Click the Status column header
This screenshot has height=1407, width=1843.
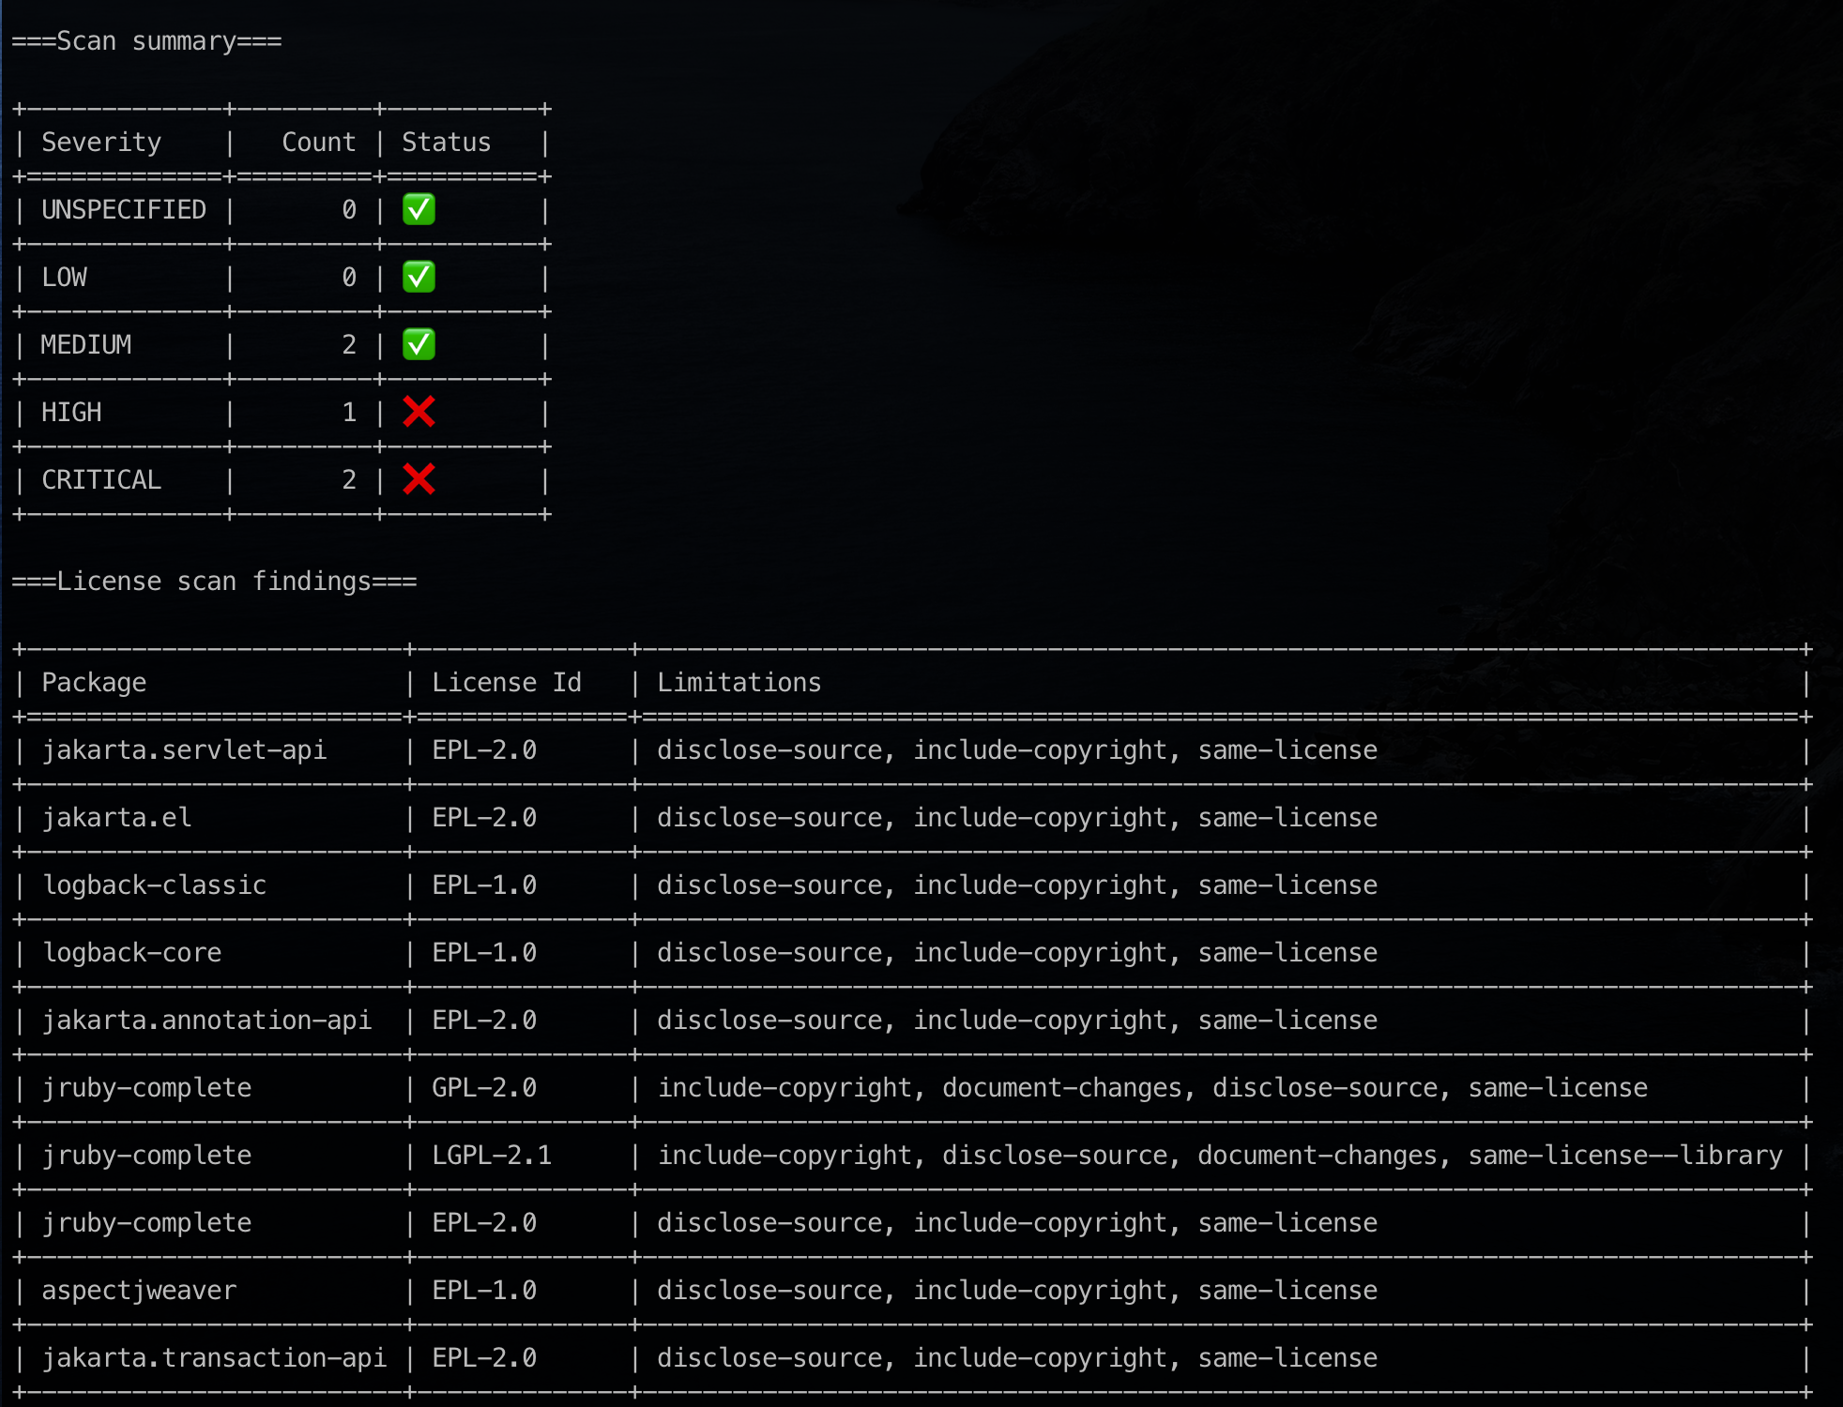click(447, 143)
